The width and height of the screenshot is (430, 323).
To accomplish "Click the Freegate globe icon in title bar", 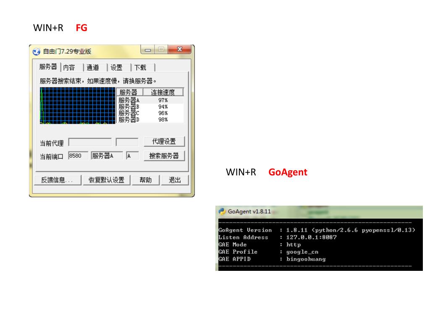I will [36, 52].
